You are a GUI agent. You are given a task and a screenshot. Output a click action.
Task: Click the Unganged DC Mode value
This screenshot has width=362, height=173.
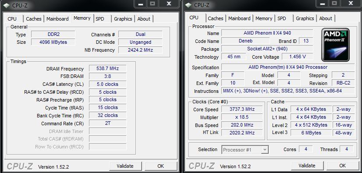click(140, 42)
